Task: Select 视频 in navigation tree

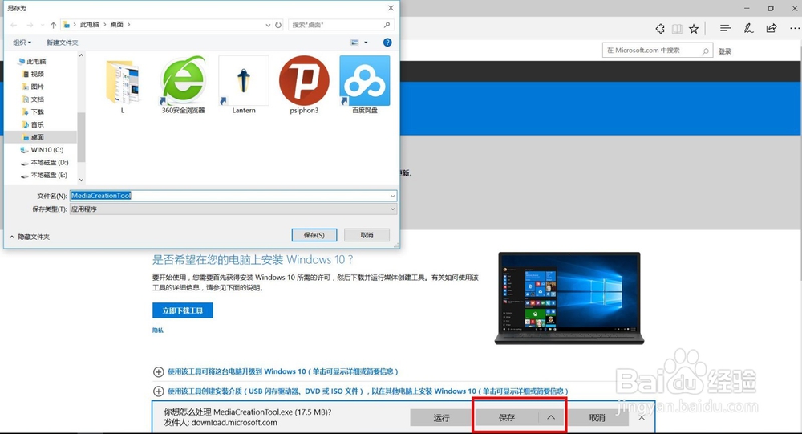Action: click(33, 75)
